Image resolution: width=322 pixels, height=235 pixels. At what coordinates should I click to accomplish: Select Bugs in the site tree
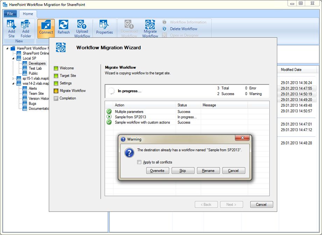point(32,103)
